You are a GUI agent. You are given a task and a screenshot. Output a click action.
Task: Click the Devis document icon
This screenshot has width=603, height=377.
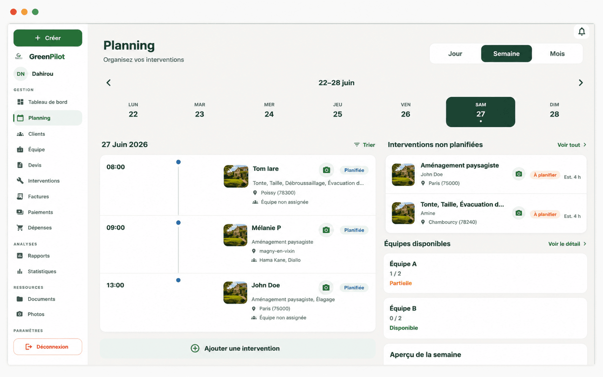coord(20,165)
